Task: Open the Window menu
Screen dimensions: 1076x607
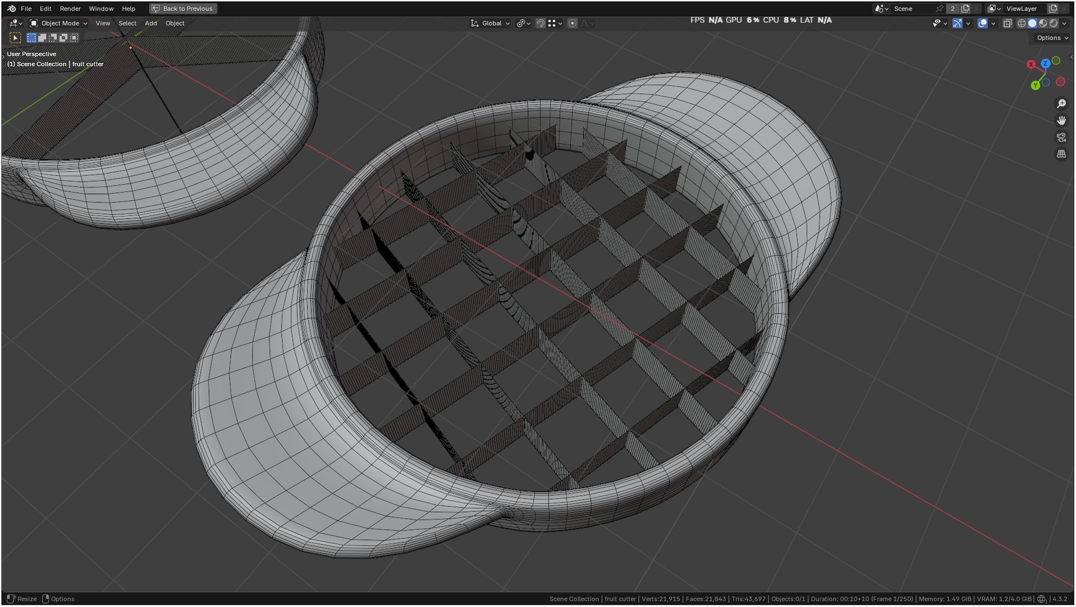Action: [x=101, y=8]
